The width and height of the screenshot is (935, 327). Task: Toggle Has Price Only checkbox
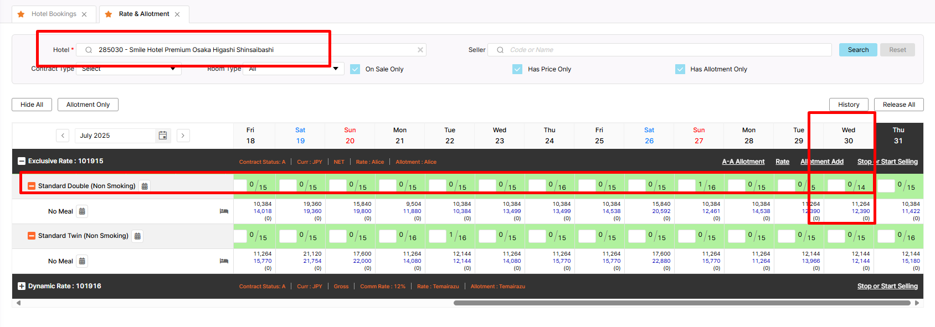(517, 69)
